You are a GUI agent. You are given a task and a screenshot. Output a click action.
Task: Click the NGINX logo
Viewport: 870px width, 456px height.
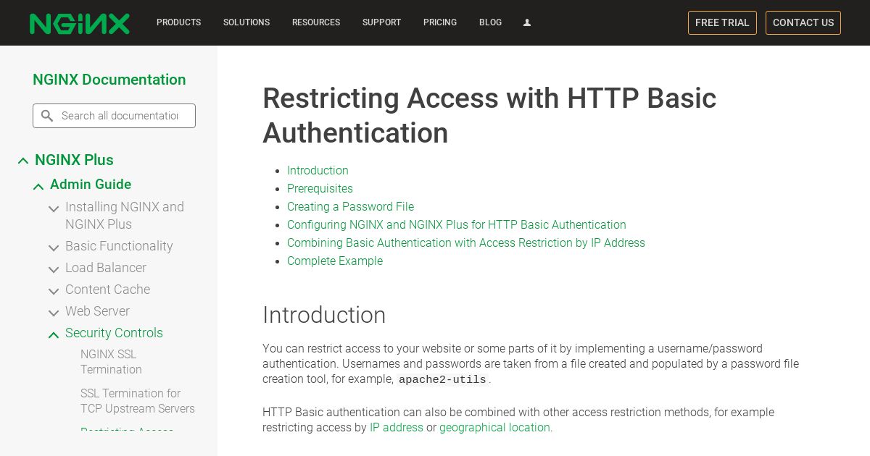point(80,23)
